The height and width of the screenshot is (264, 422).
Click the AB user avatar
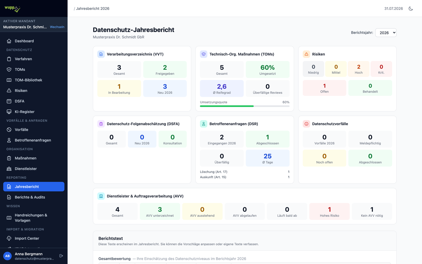tap(7, 256)
